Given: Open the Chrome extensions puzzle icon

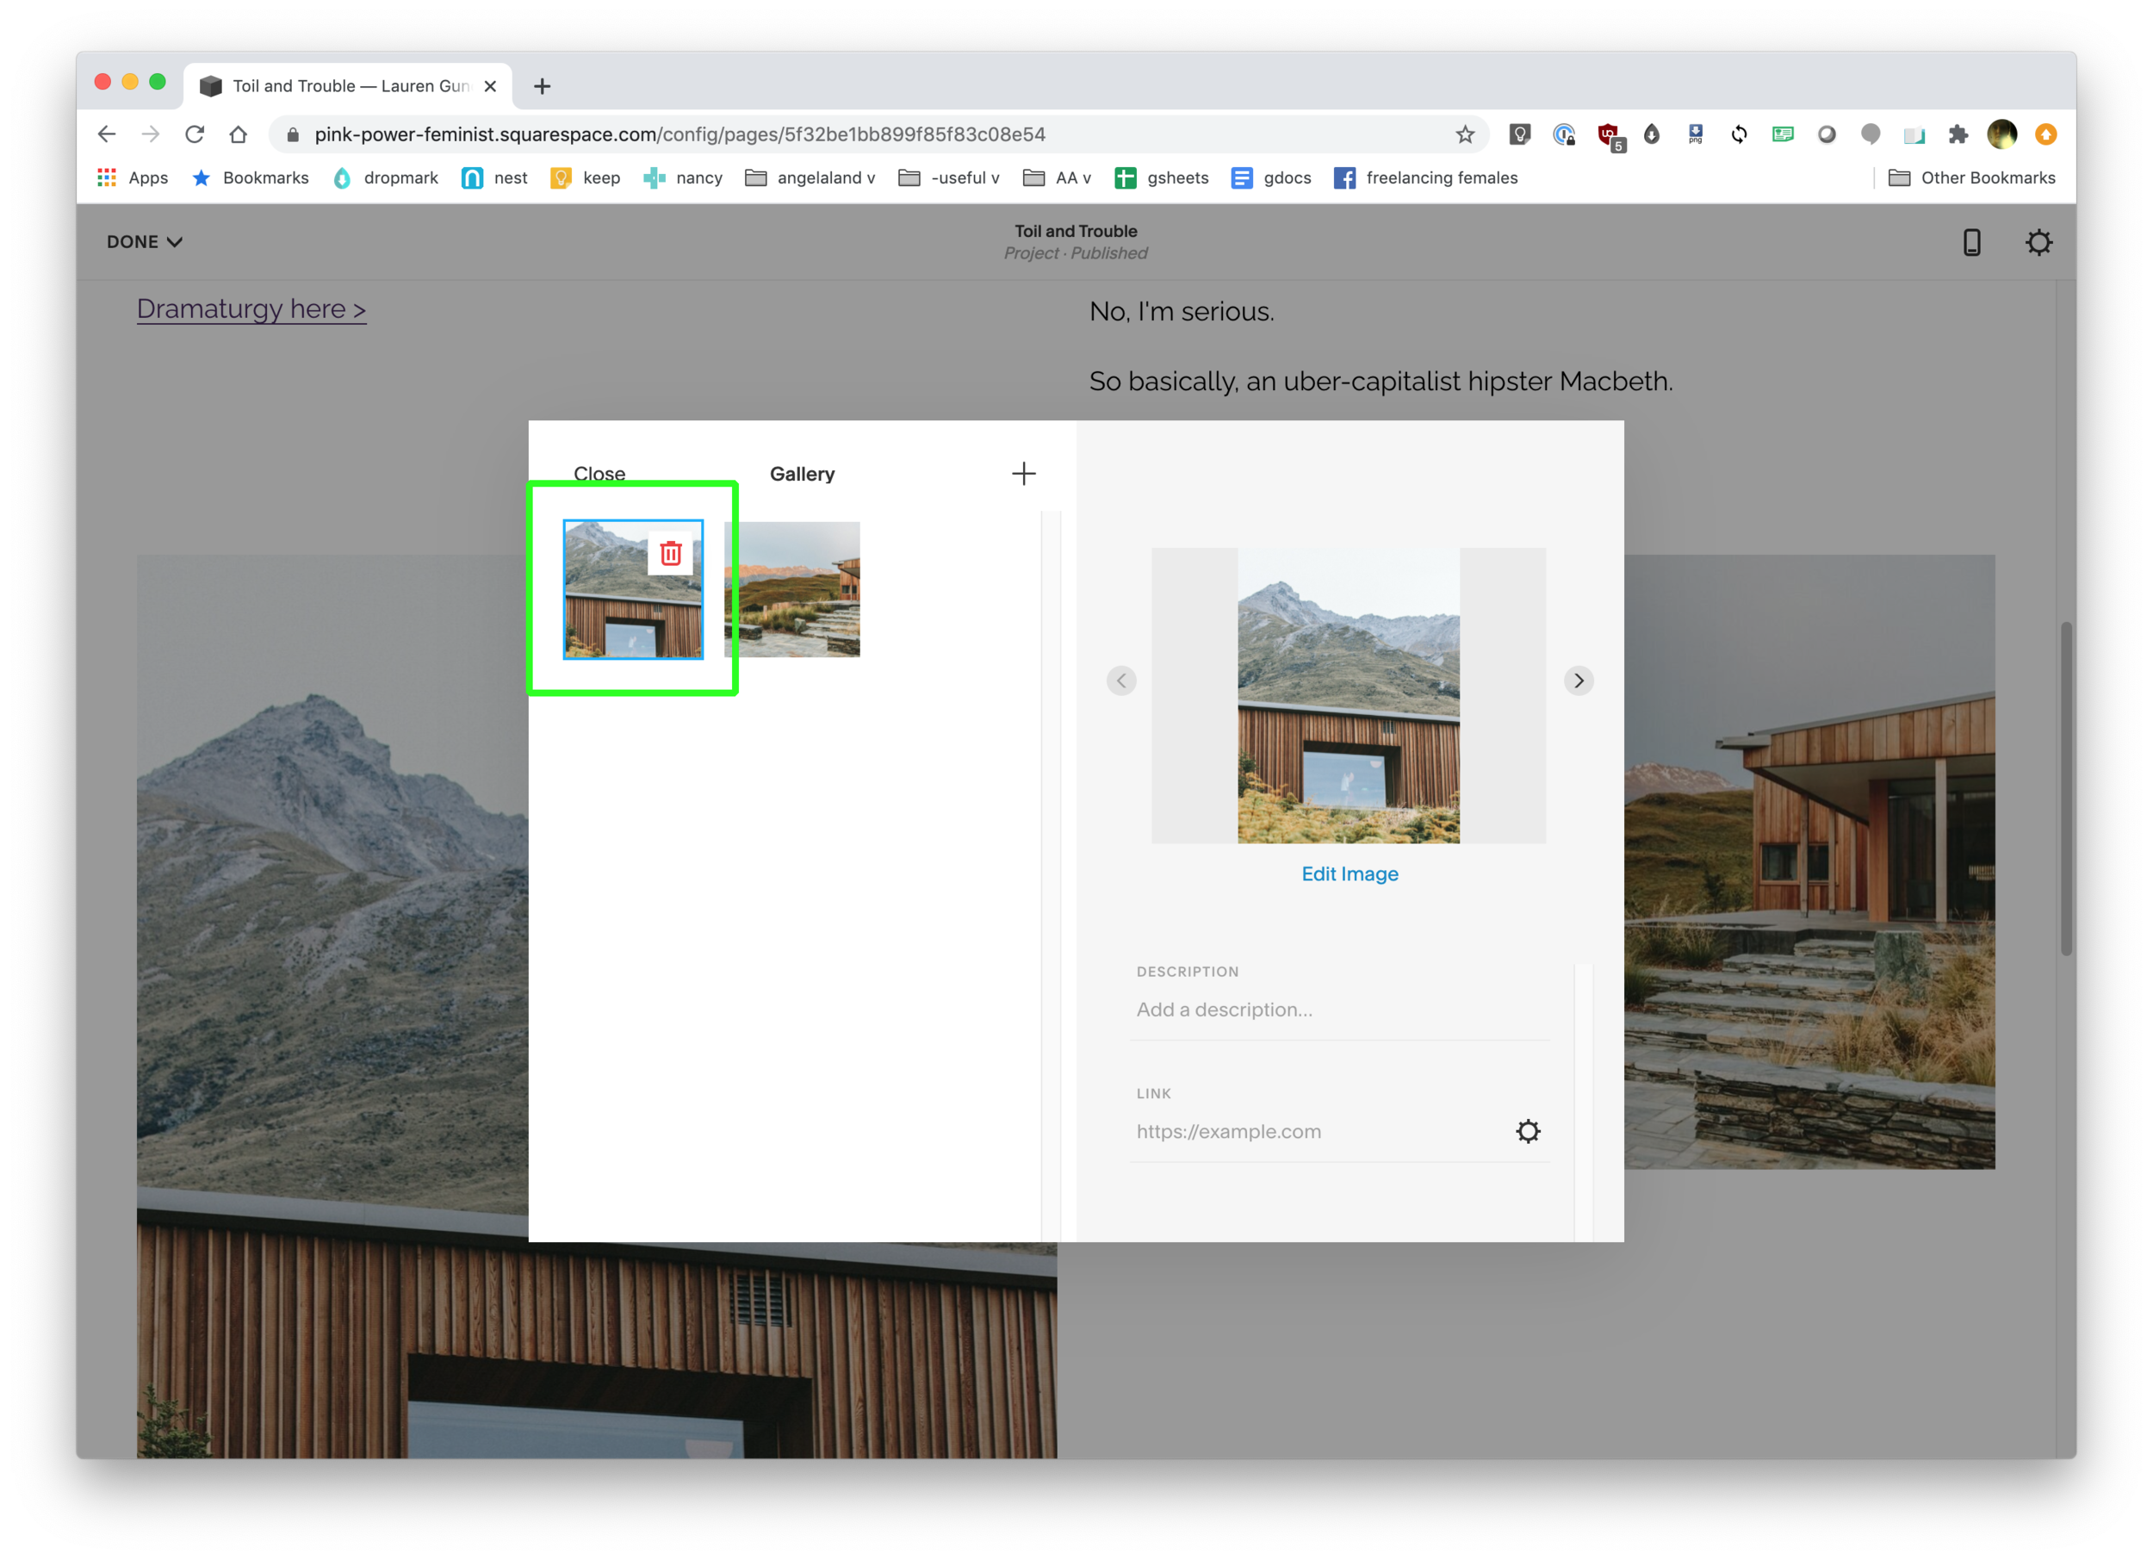Looking at the screenshot, I should pyautogui.click(x=1958, y=135).
